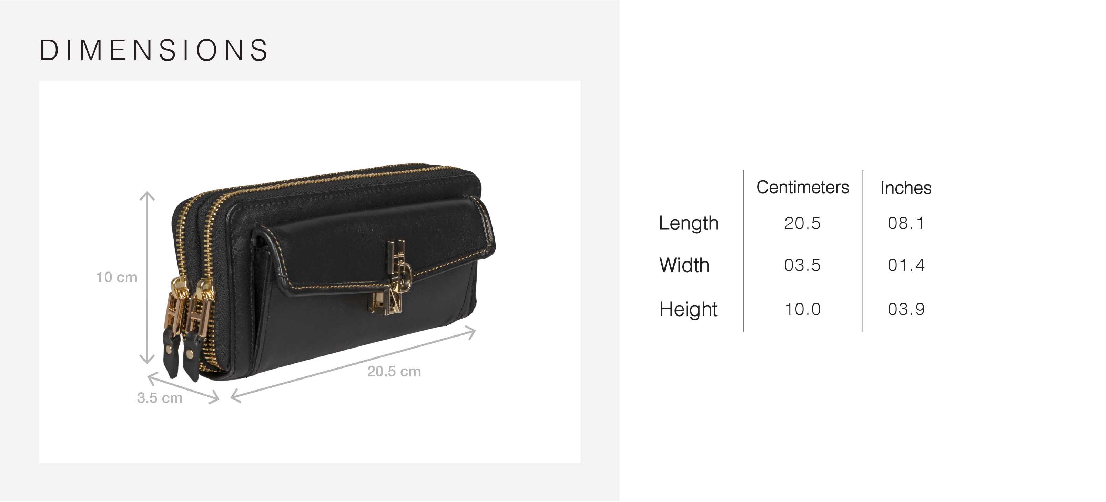This screenshot has width=1106, height=502.
Task: Select the Centimeters column header
Action: 802,187
